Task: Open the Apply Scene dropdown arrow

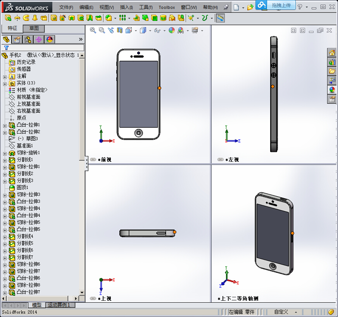Action: point(188,31)
